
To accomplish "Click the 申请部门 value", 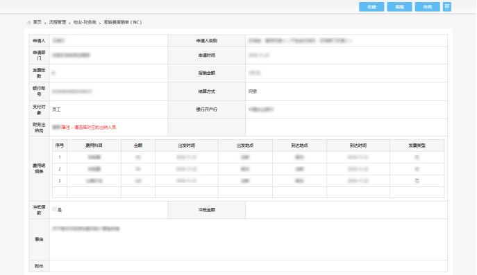I will pos(72,55).
